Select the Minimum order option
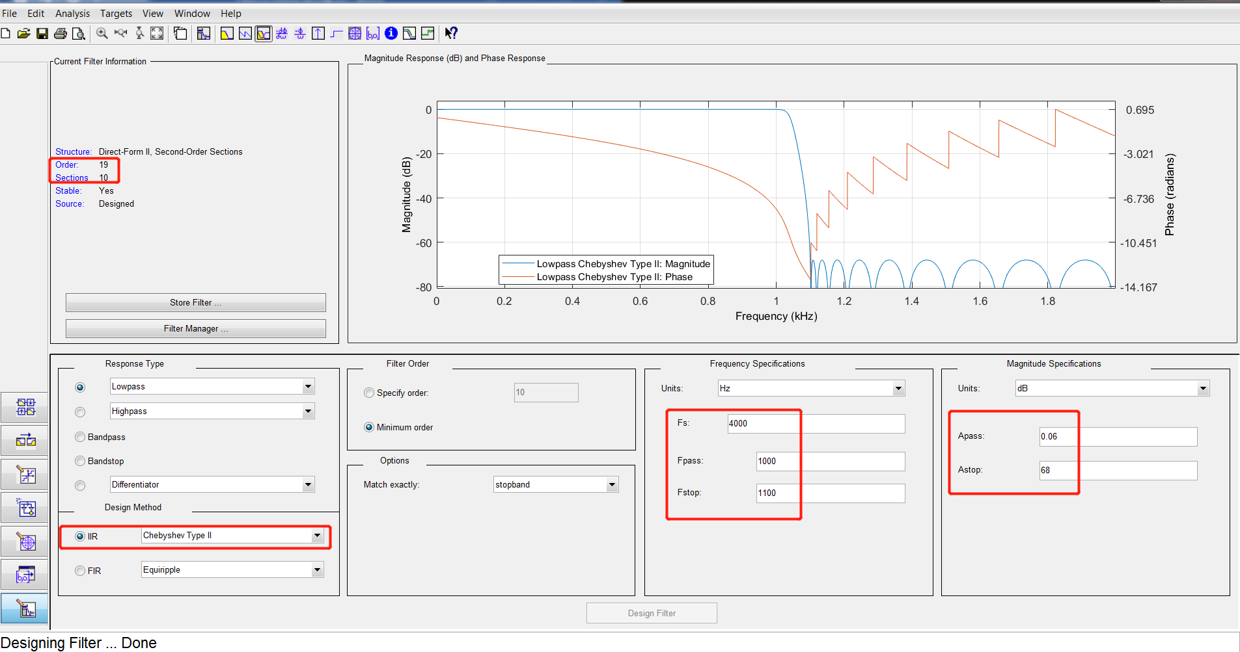 click(369, 427)
